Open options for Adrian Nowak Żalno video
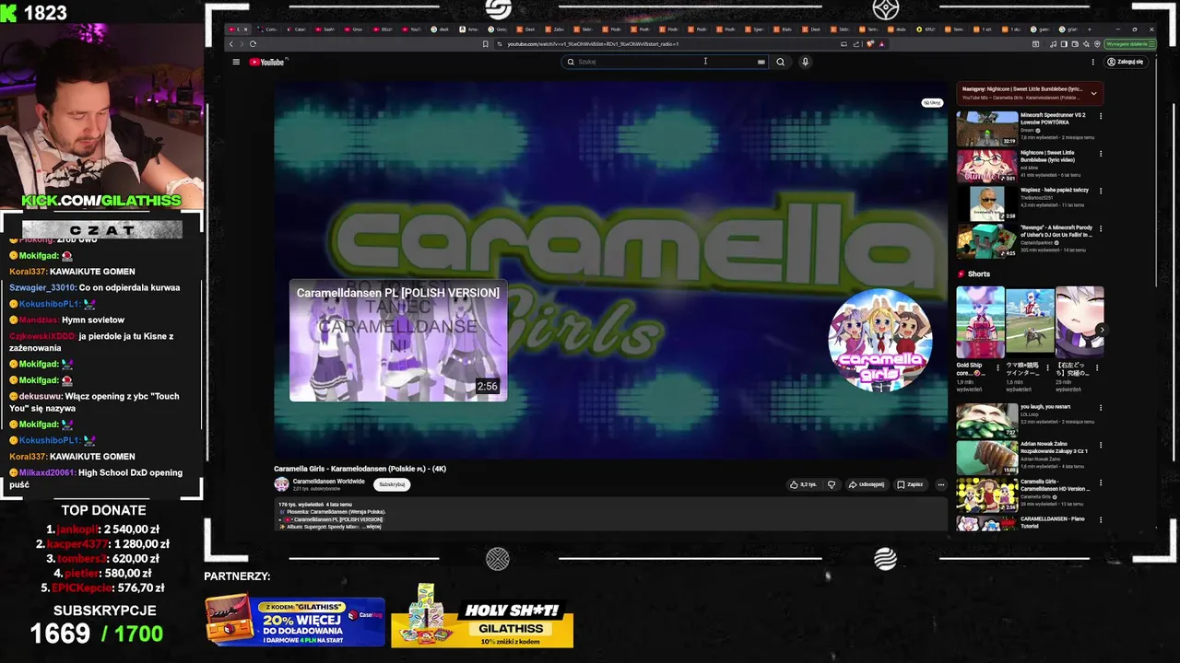The height and width of the screenshot is (663, 1180). click(1101, 446)
